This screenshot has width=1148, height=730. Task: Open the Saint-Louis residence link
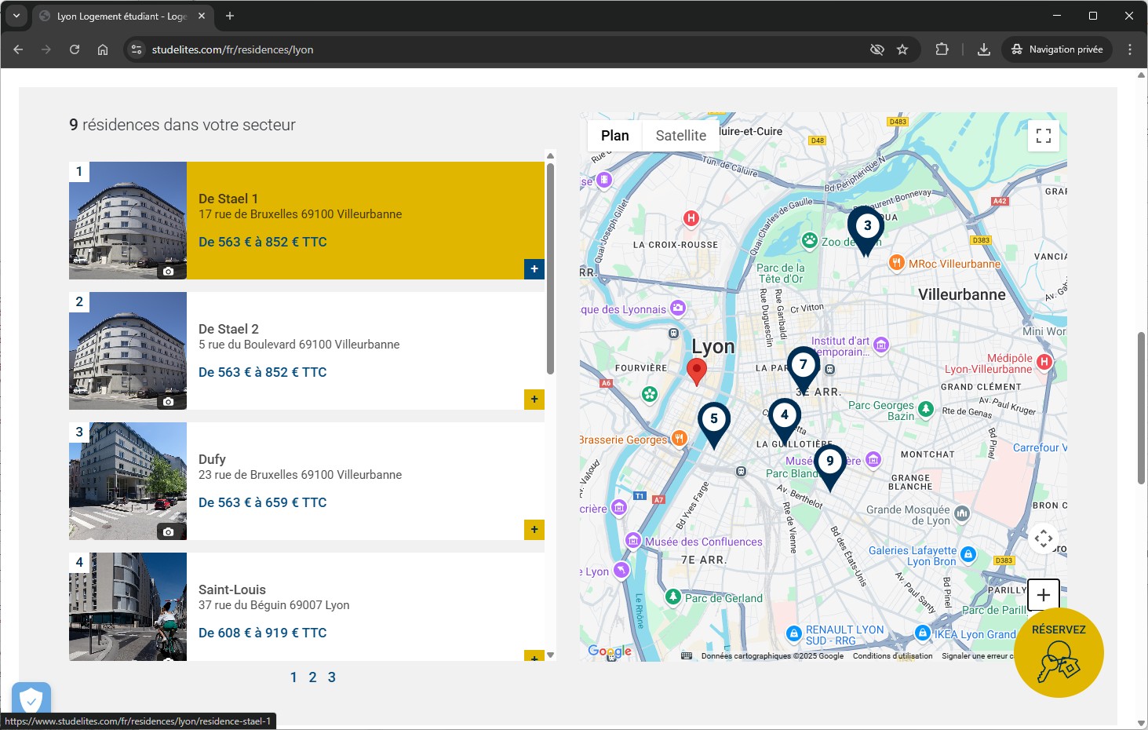(232, 589)
